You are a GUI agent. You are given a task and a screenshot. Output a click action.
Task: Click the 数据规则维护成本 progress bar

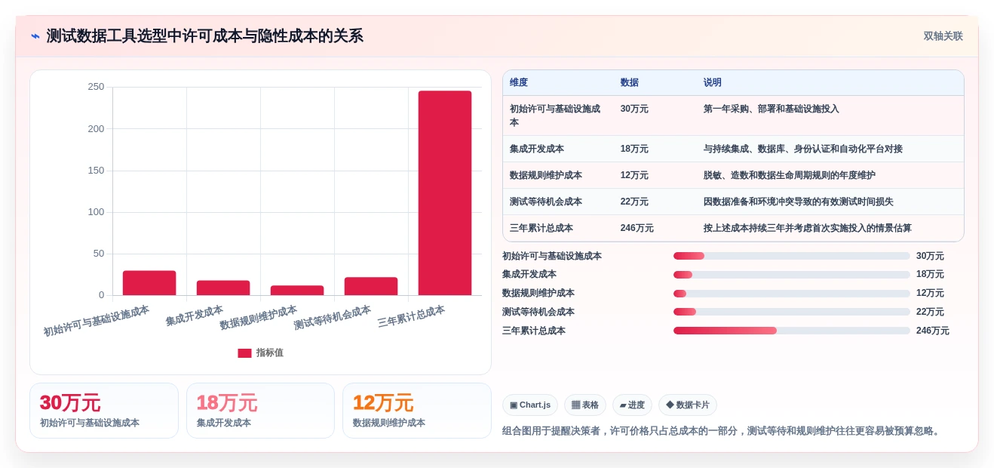792,293
